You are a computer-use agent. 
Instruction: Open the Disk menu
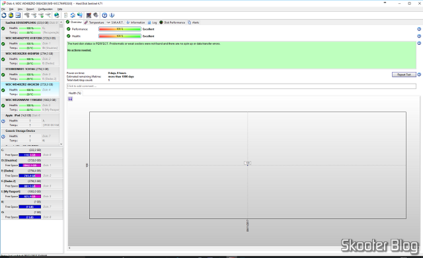point(11,9)
